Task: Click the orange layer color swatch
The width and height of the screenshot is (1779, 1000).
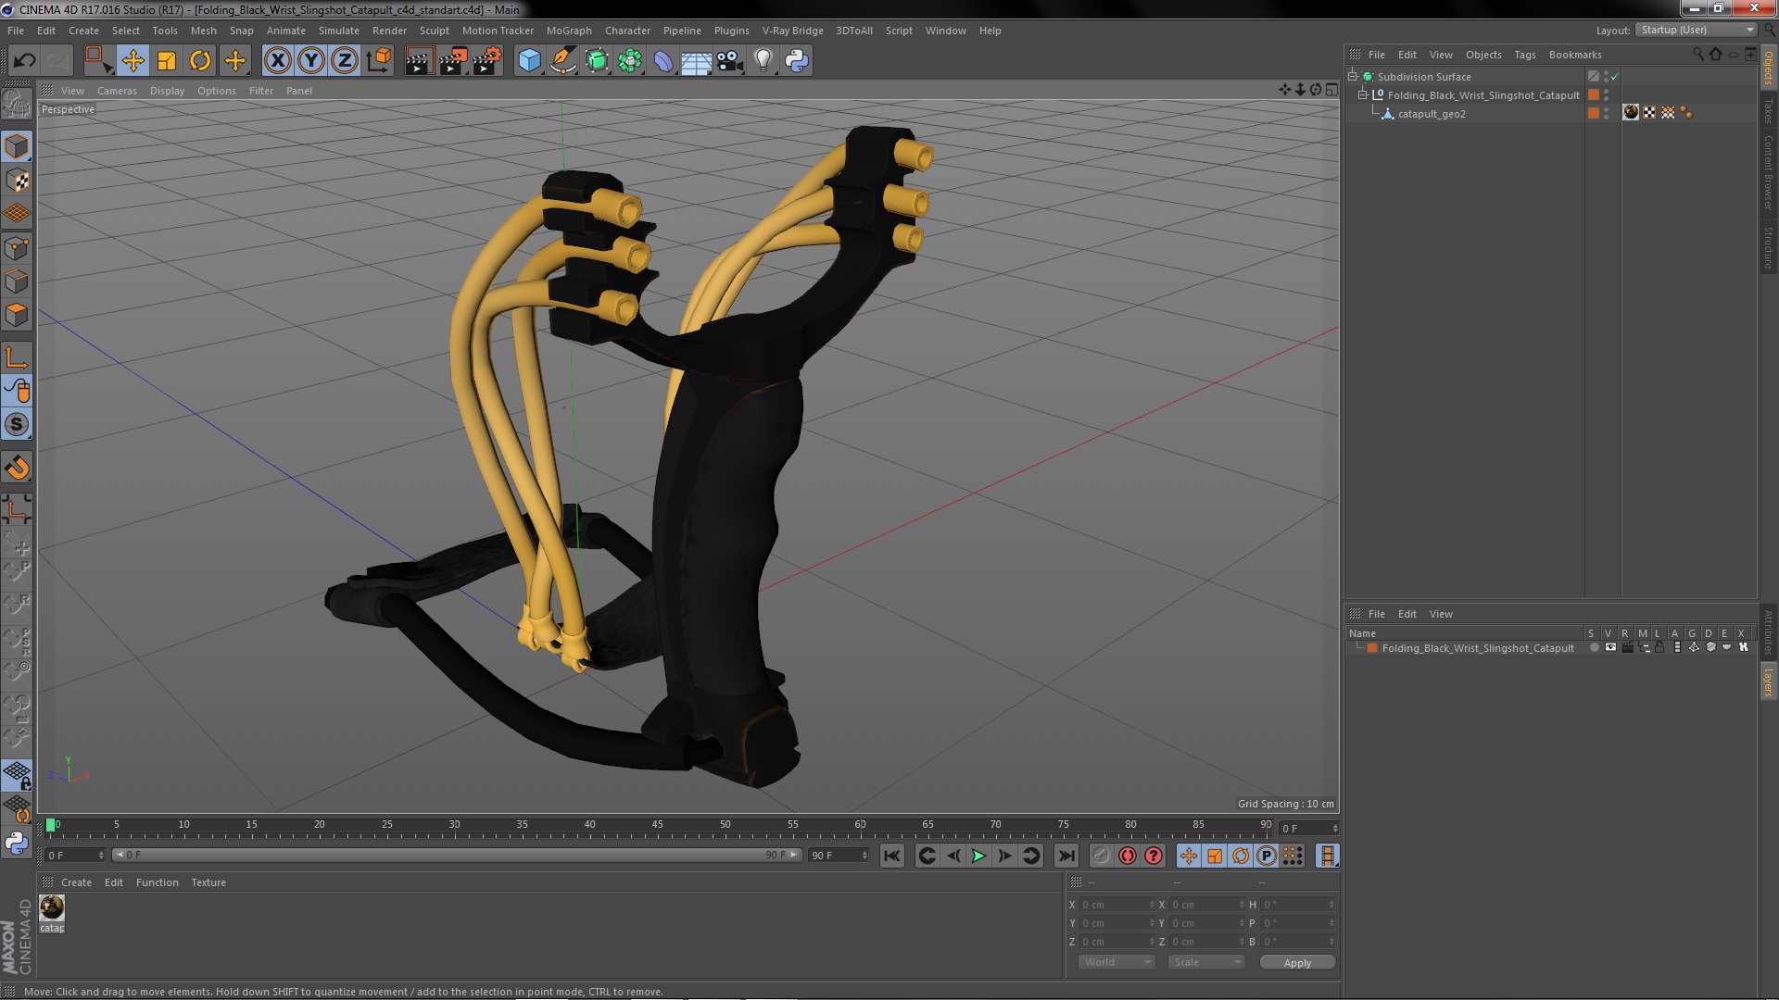Action: (x=1372, y=648)
